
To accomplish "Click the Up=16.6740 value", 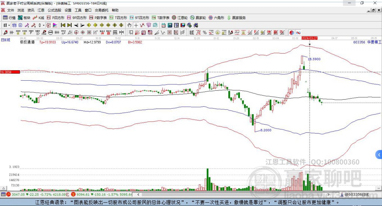I will tap(70, 42).
